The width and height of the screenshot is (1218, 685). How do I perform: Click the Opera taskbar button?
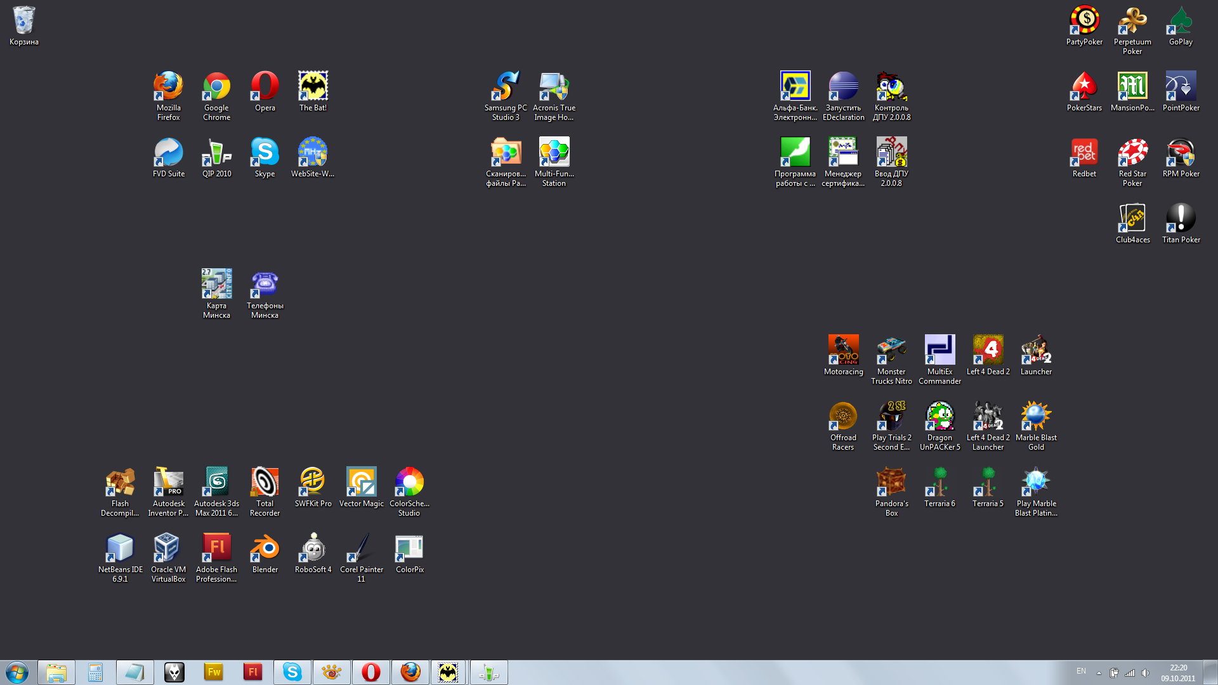[x=371, y=672]
